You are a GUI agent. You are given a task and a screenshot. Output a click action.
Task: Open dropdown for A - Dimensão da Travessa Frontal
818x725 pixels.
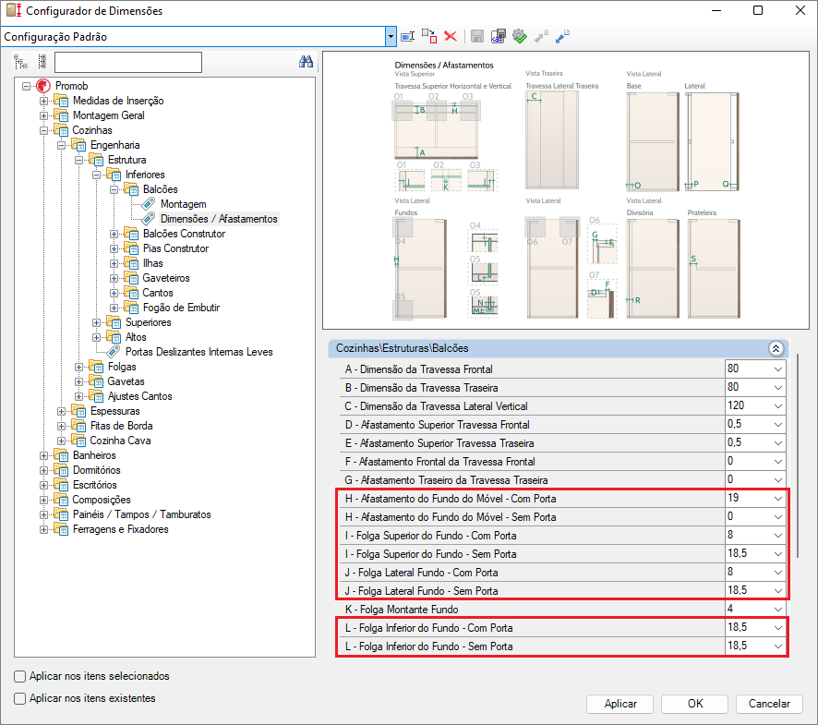click(777, 369)
